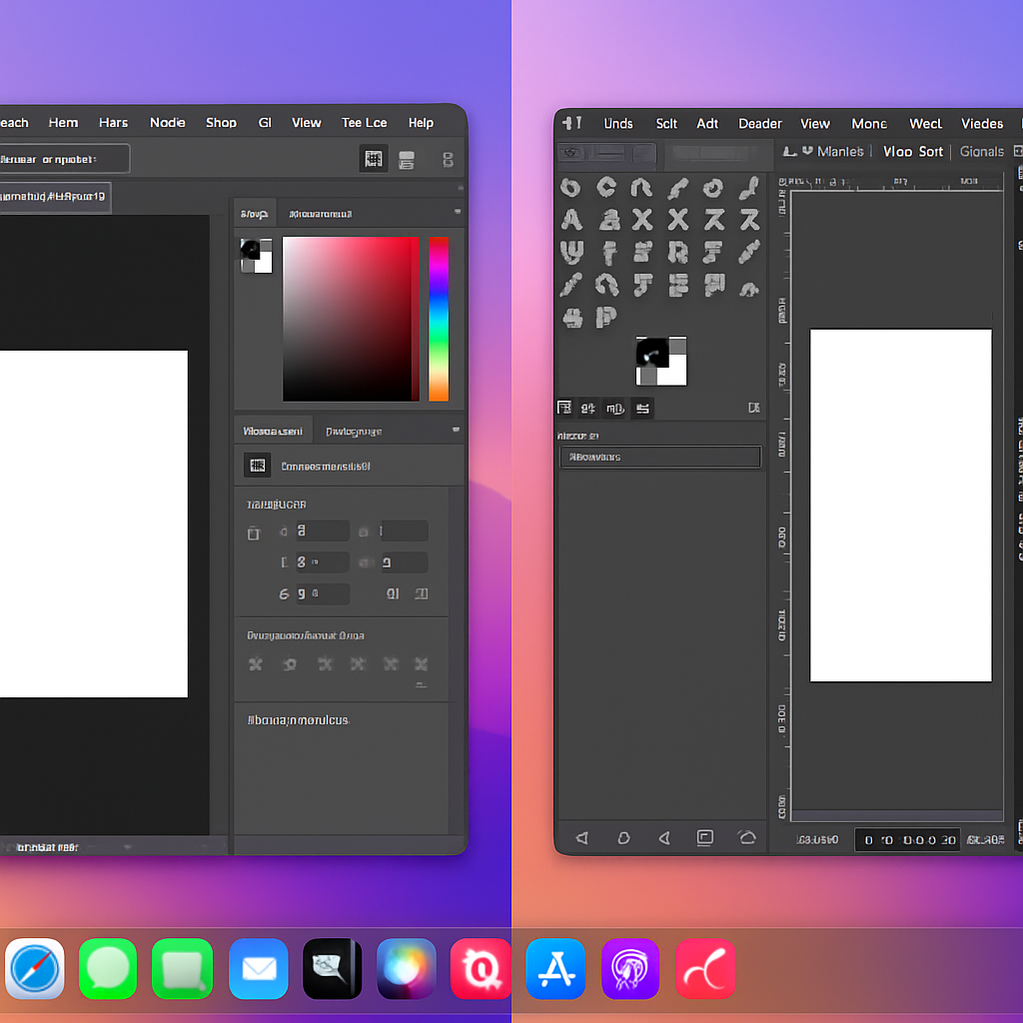Open the Podcasts dock icon

(630, 969)
